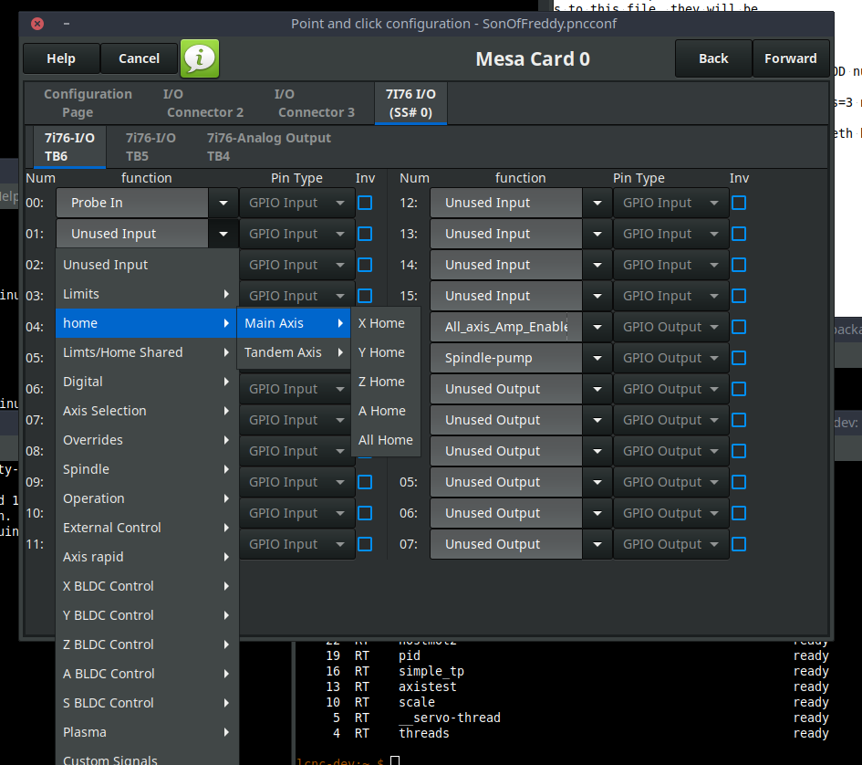Open the Help button
The height and width of the screenshot is (765, 862).
click(61, 58)
